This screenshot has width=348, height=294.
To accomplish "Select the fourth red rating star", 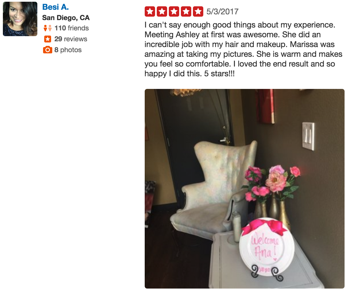I will 186,12.
